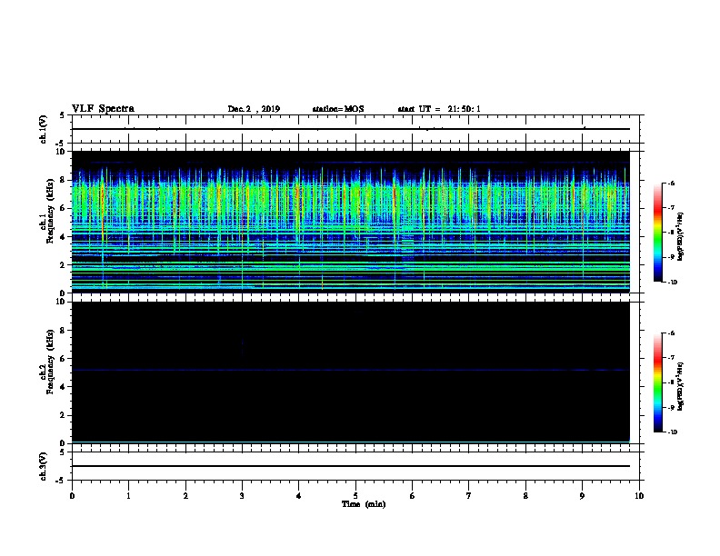Select the 'start UT = 21:50: 1' text
The image size is (720, 556).
[x=439, y=109]
